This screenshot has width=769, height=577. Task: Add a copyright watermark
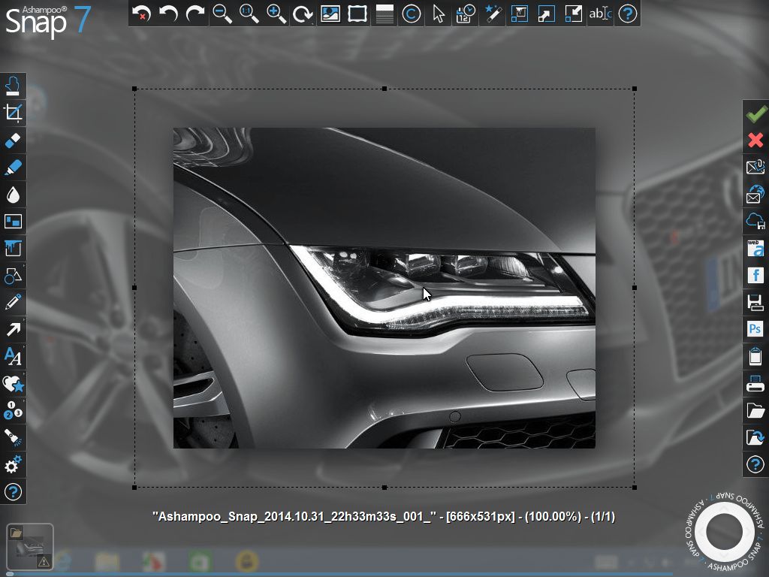tap(412, 14)
